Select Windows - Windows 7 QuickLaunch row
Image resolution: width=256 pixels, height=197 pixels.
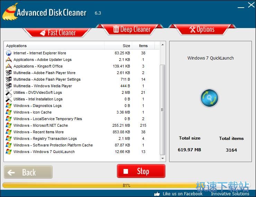(82, 152)
